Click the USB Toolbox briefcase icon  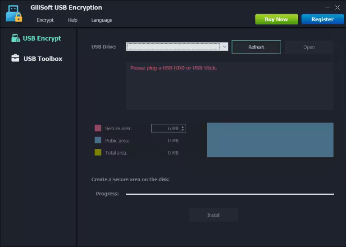coord(15,58)
